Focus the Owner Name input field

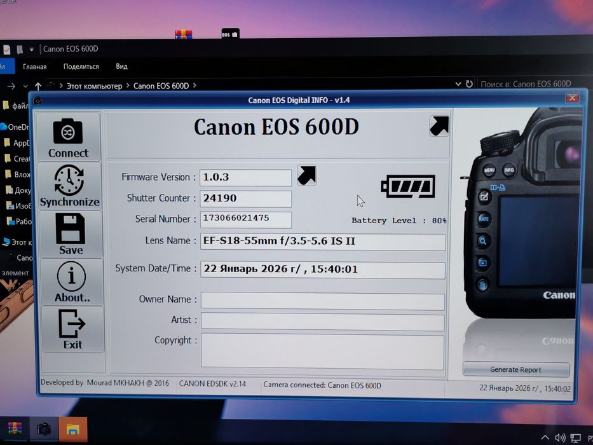(x=323, y=301)
